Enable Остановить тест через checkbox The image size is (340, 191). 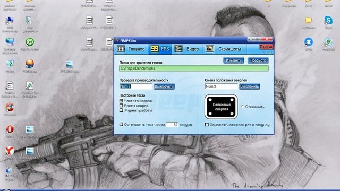pyautogui.click(x=121, y=124)
